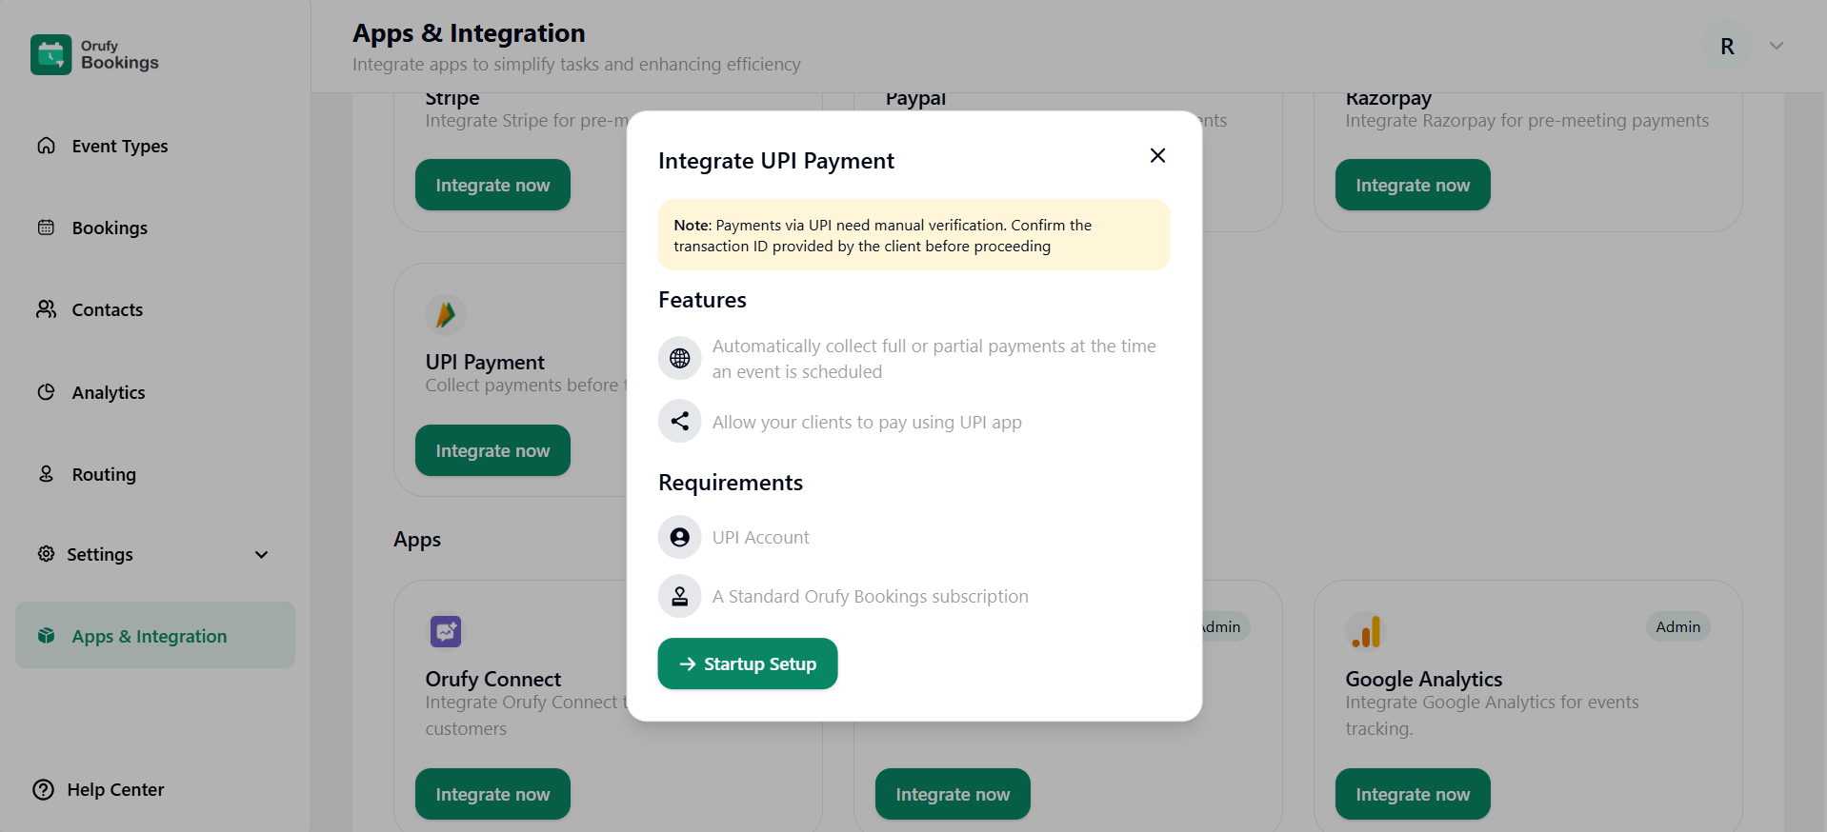Expand the Settings submenu chevron

[x=261, y=554]
